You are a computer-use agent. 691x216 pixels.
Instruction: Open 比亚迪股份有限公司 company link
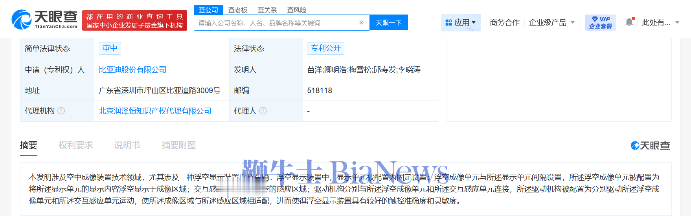point(132,70)
